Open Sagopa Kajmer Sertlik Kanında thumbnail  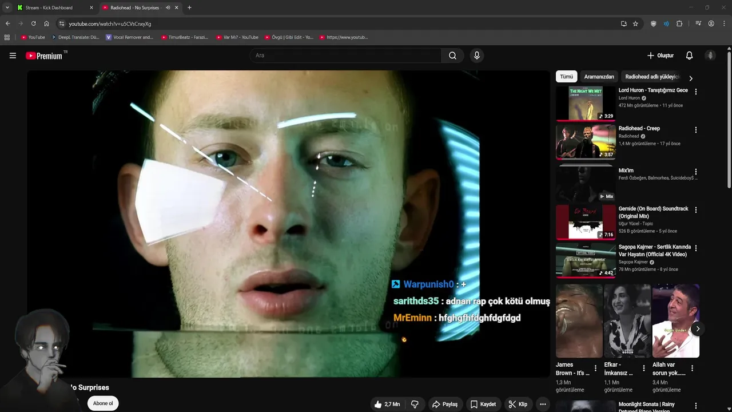click(x=586, y=260)
